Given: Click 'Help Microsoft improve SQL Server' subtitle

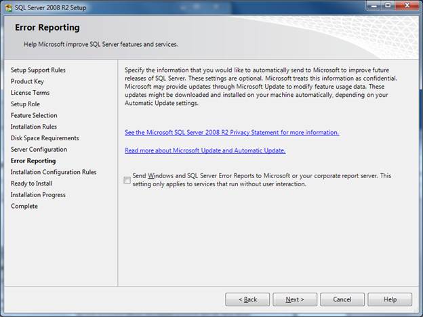Looking at the screenshot, I should pos(100,44).
